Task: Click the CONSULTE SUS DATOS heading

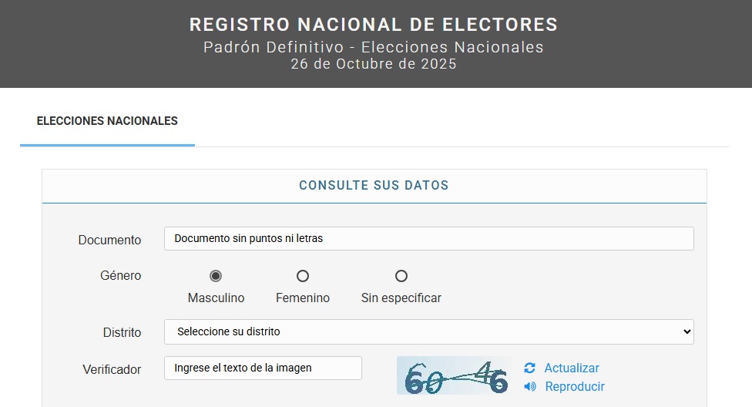Action: (374, 186)
